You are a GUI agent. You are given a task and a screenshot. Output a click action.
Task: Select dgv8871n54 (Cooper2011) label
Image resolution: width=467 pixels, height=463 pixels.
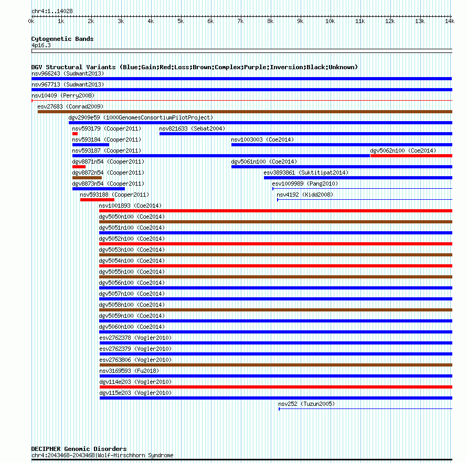(108, 161)
